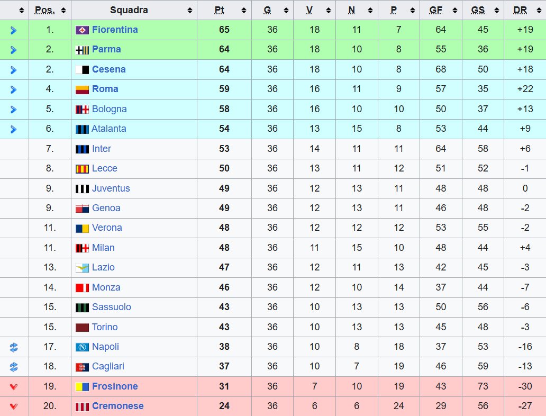Open the Sassuolo team link
This screenshot has height=416, width=546.
click(112, 308)
